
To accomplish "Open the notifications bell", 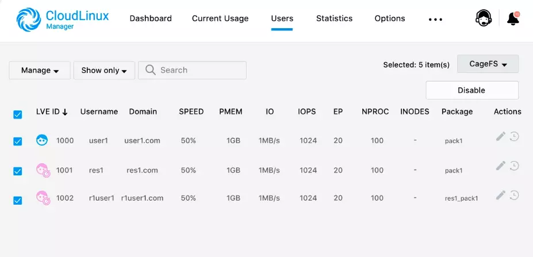I will 513,18.
